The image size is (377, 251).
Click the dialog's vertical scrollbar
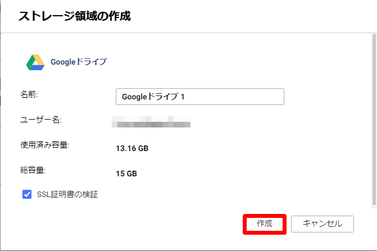pyautogui.click(x=374, y=120)
